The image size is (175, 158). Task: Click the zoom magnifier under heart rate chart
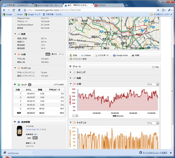pyautogui.click(x=77, y=116)
